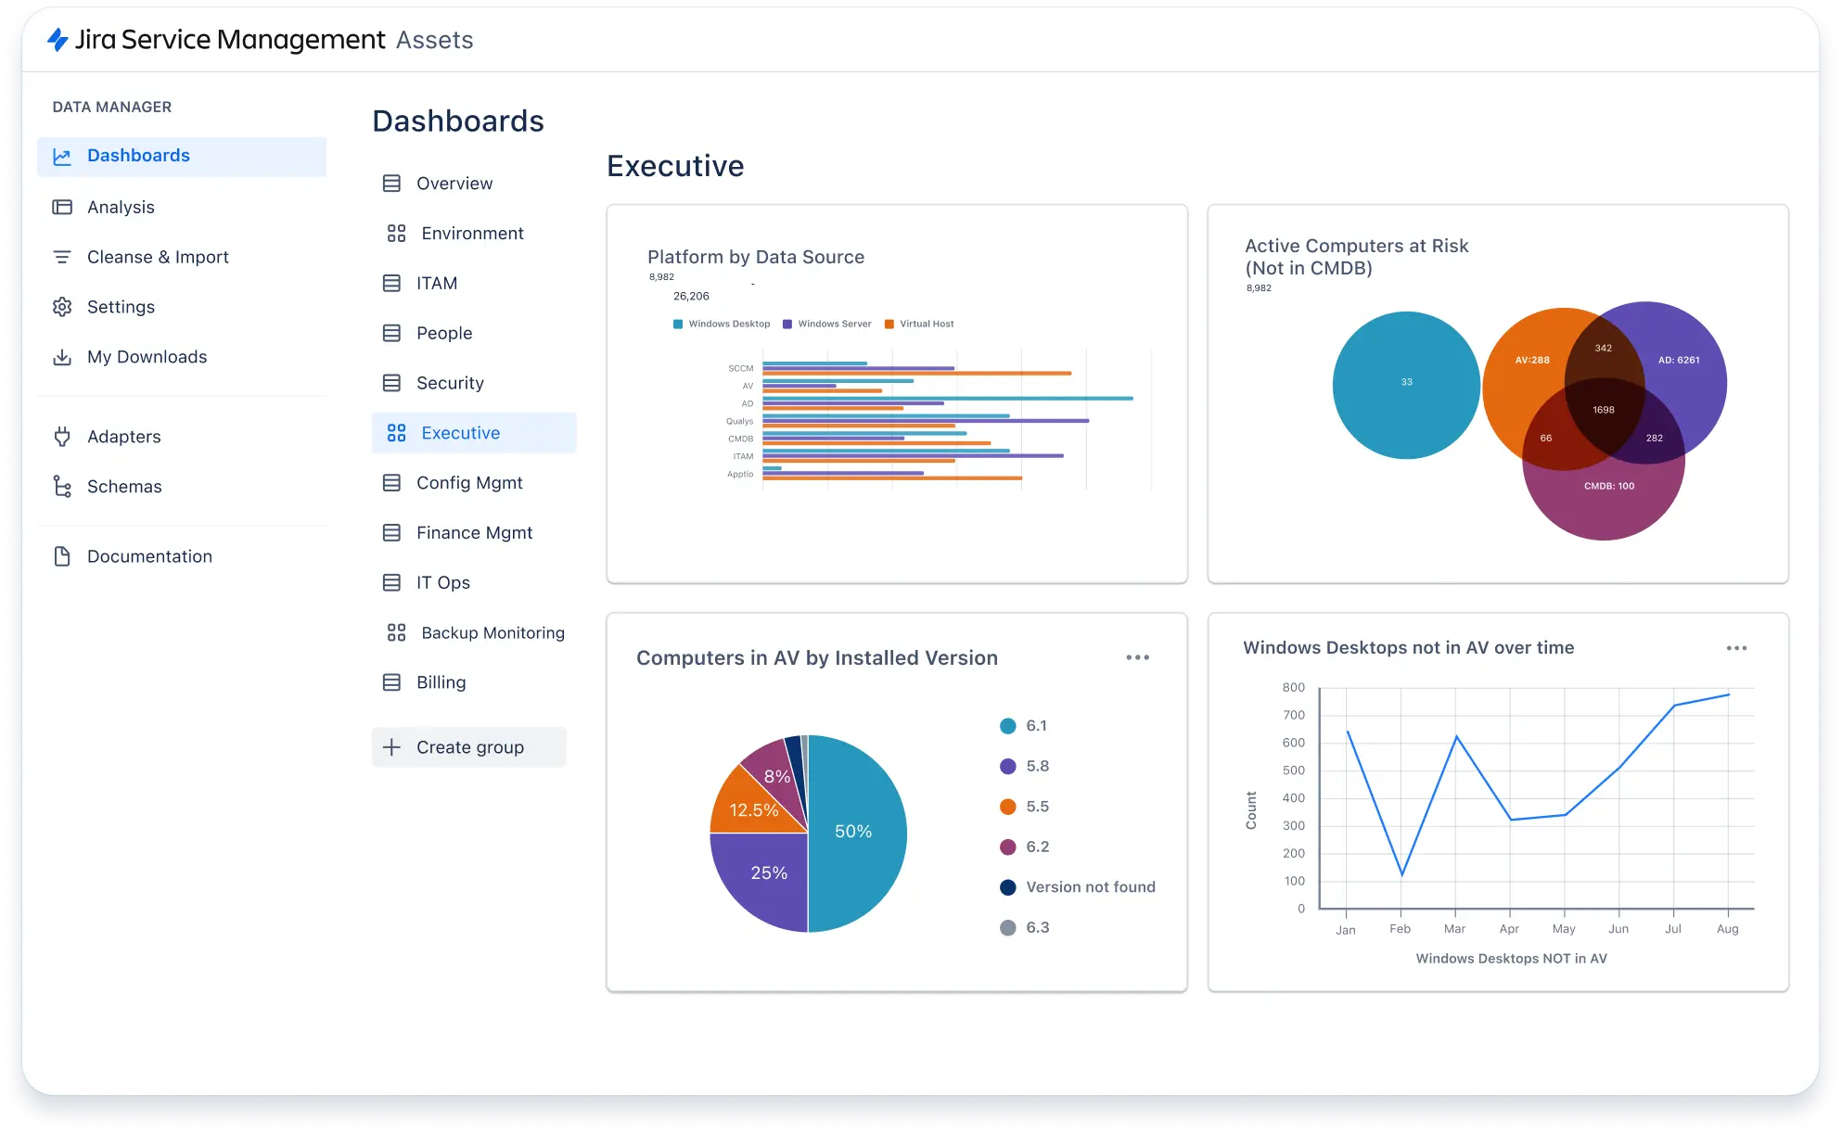1842x1133 pixels.
Task: Click the Finance Mgmt list icon
Action: [392, 533]
